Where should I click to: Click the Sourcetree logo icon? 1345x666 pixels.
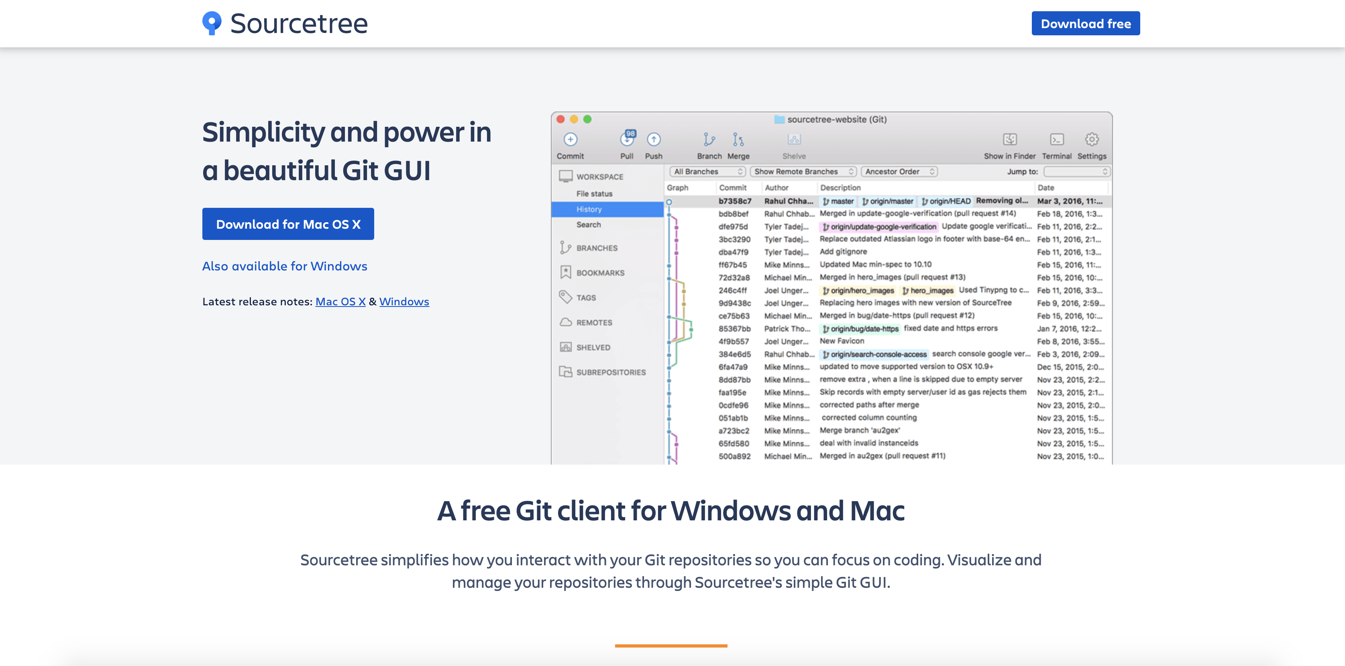tap(212, 24)
